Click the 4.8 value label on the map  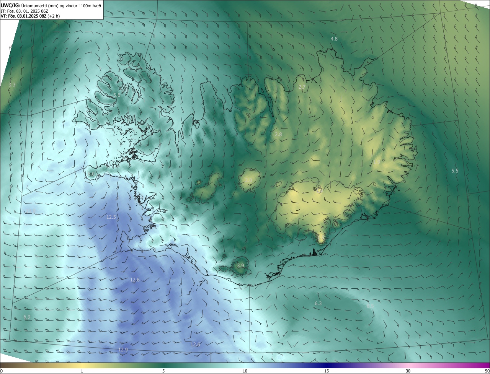(x=334, y=39)
